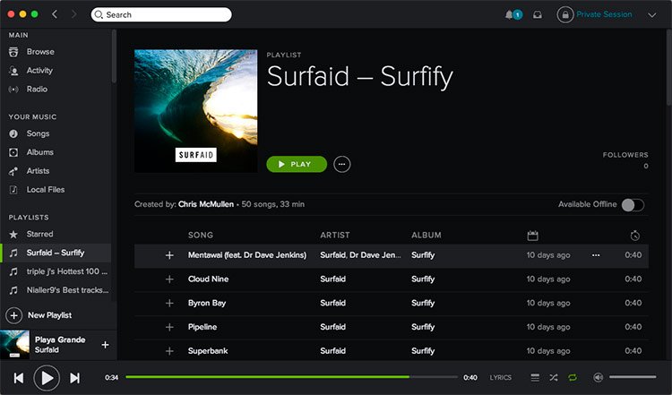Click the sidebar scrollbar
Screen dimensions: 672x395
click(x=114, y=56)
